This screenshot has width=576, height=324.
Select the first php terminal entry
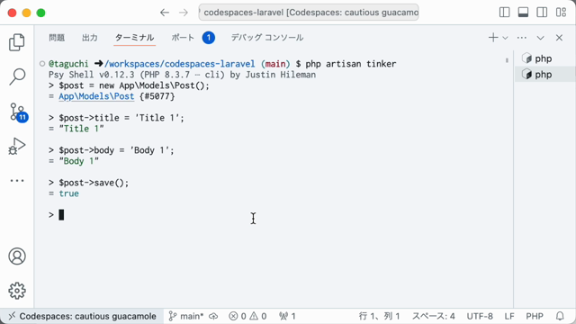pyautogui.click(x=544, y=58)
